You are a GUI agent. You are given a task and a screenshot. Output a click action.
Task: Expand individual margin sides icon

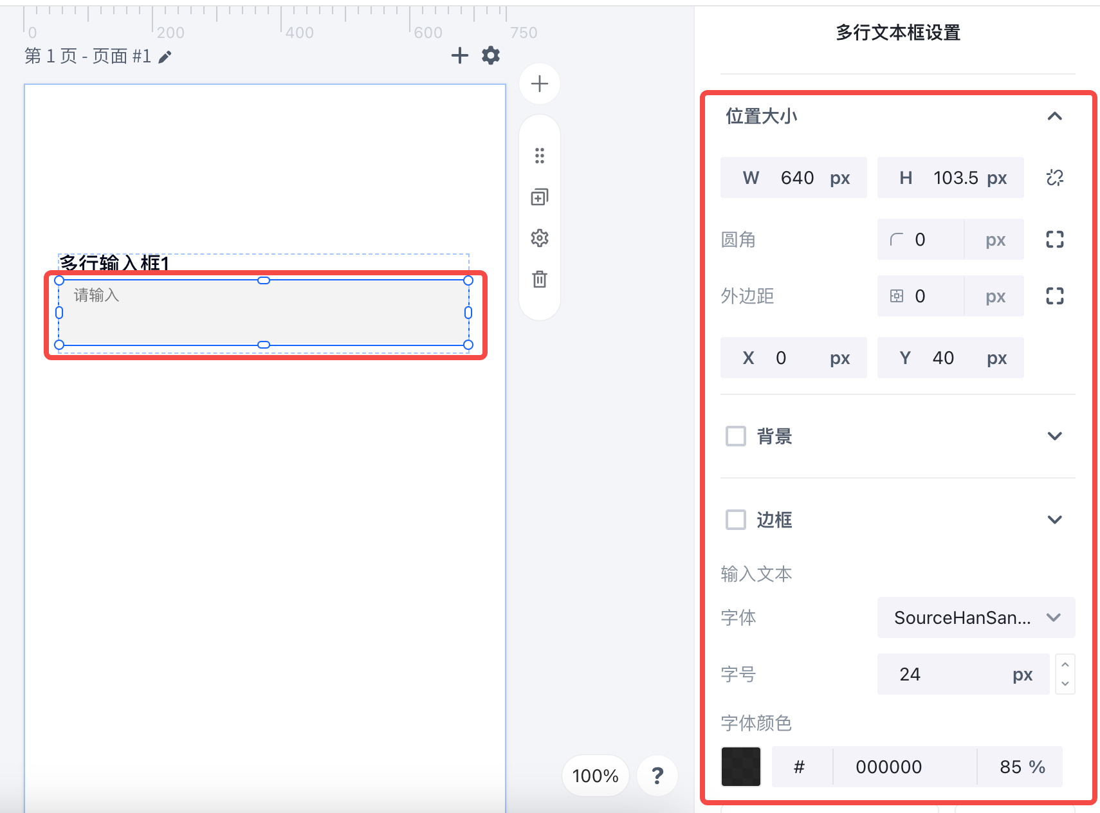(1055, 296)
